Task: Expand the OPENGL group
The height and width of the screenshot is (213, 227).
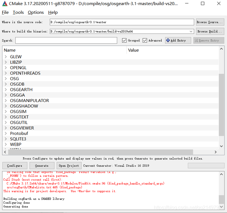Action: coord(6,68)
